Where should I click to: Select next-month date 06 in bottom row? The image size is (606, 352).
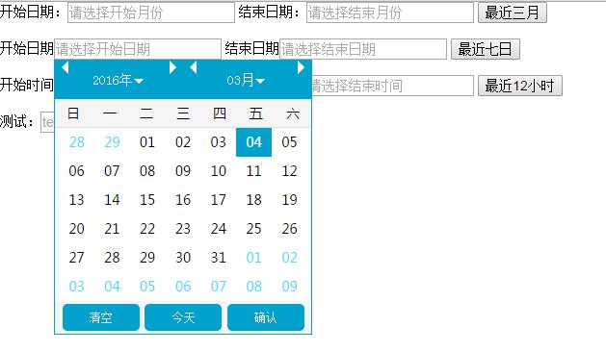[x=183, y=287]
